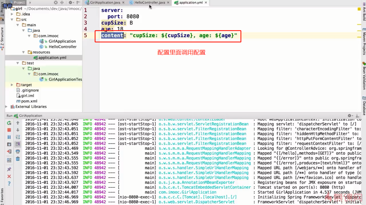Open Database tool window
The image size is (366, 205).
pos(364,106)
